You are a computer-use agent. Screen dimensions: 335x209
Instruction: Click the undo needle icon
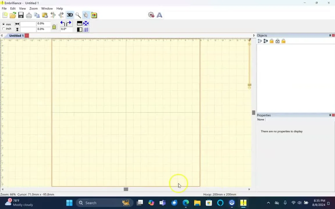pyautogui.click(x=53, y=15)
